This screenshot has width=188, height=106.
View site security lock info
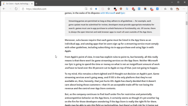pos(23,9)
